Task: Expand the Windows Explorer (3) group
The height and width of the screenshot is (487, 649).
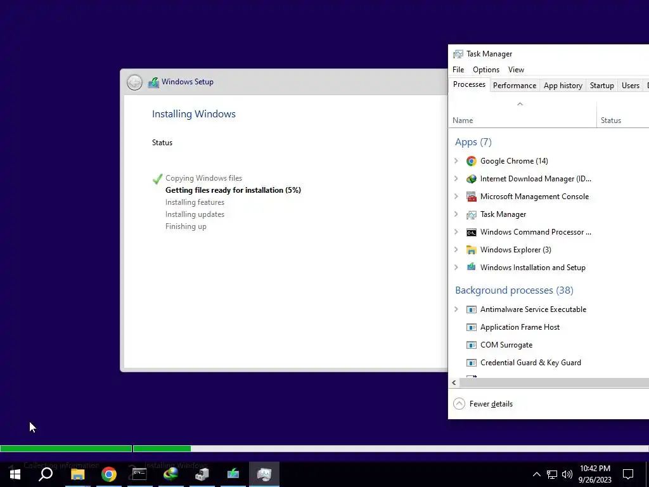Action: 456,250
